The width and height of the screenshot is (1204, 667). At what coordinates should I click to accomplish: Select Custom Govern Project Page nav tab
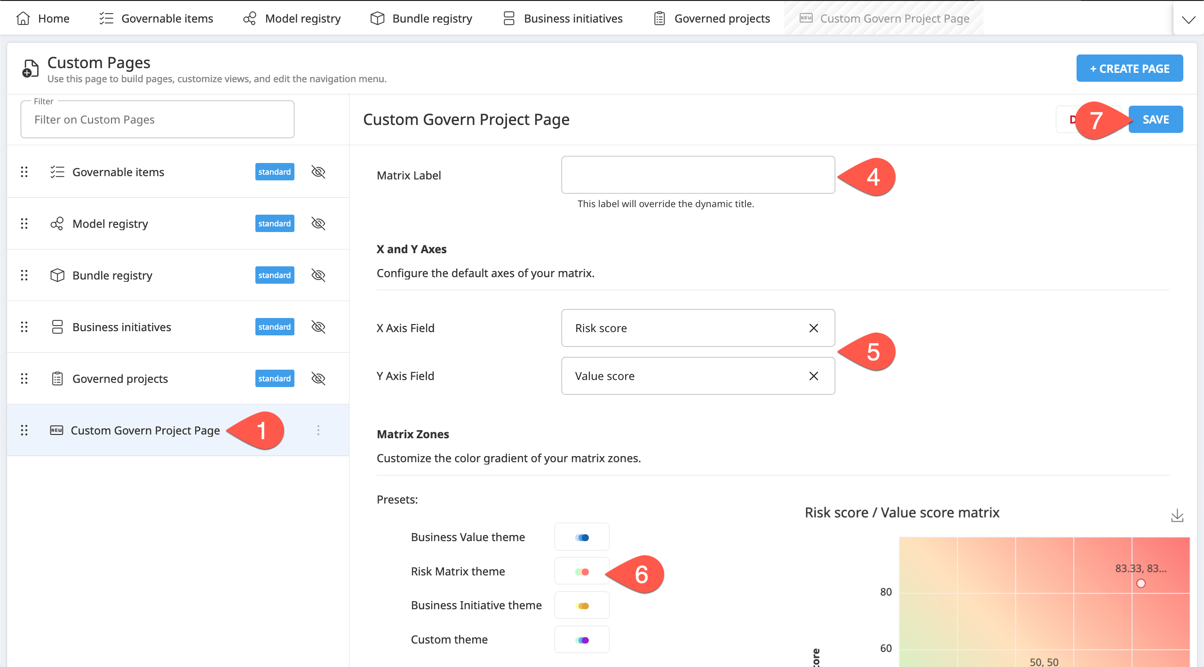pos(884,18)
